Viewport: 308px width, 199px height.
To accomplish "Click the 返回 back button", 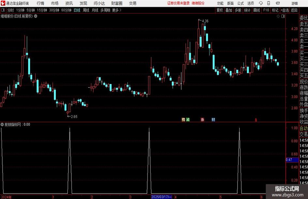I will click(x=294, y=10).
